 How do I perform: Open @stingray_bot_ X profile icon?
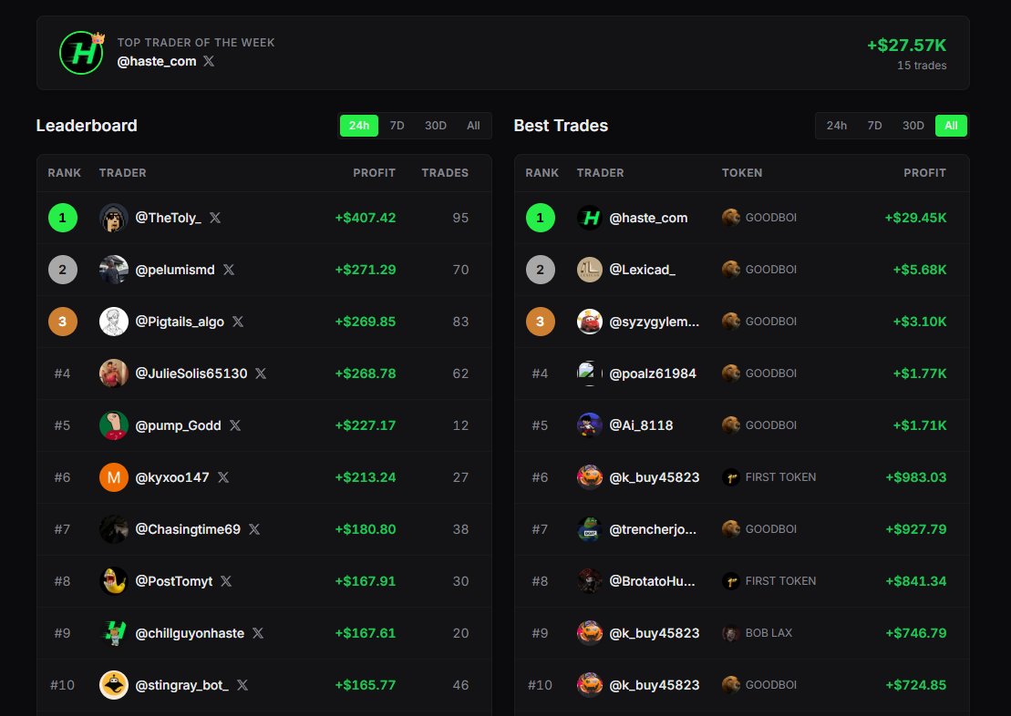click(242, 685)
